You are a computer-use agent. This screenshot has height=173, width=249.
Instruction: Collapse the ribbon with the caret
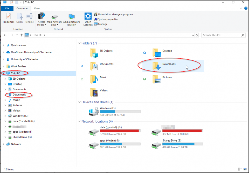(x=241, y=8)
